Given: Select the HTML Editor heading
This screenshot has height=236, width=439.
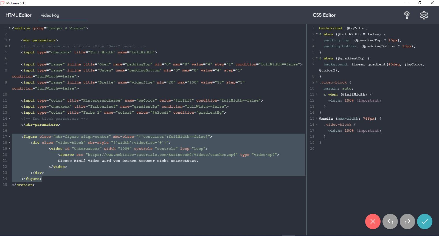Looking at the screenshot, I should click(x=18, y=15).
